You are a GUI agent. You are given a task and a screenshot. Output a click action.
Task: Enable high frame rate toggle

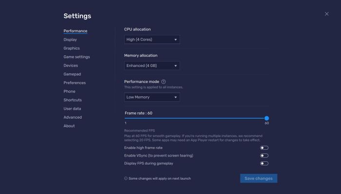tap(264, 147)
